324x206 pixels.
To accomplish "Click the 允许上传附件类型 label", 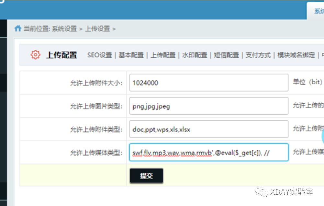I will tap(96, 129).
